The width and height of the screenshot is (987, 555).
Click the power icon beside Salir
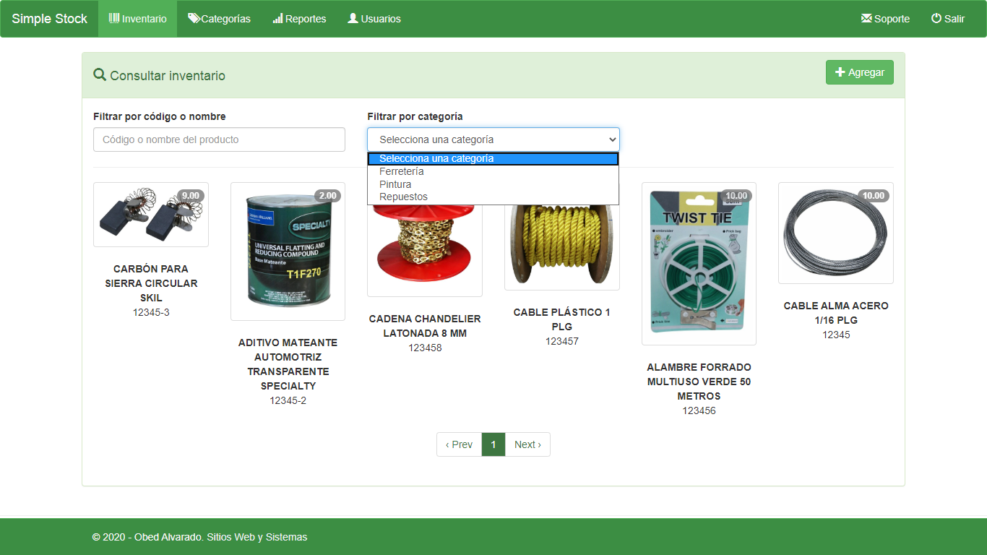coord(936,18)
